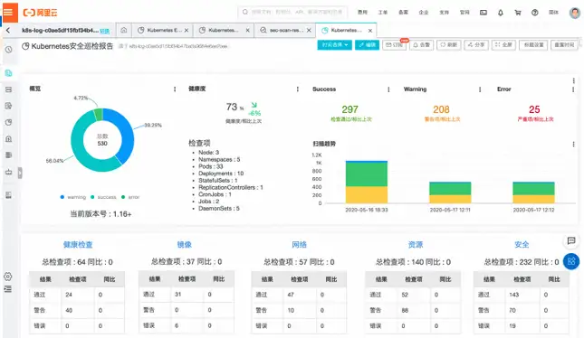The image size is (584, 338).
Task: Click the blue floating apps button
Action: click(x=571, y=261)
